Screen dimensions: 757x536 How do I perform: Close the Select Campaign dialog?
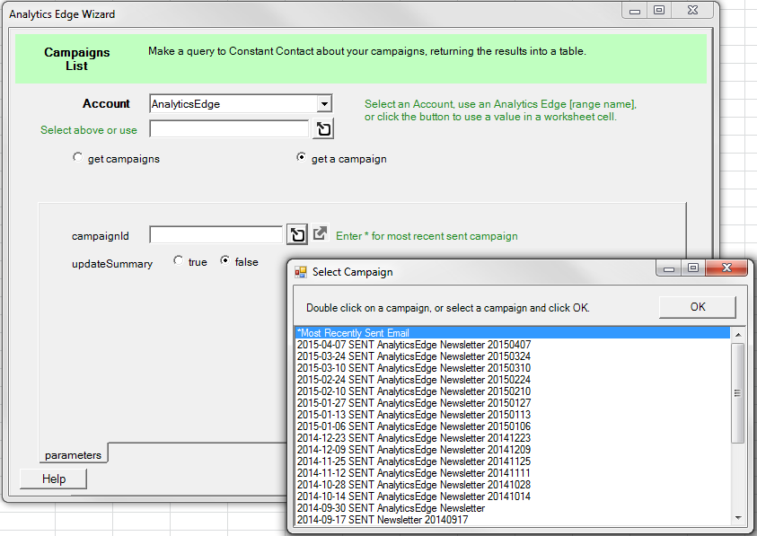[x=726, y=268]
